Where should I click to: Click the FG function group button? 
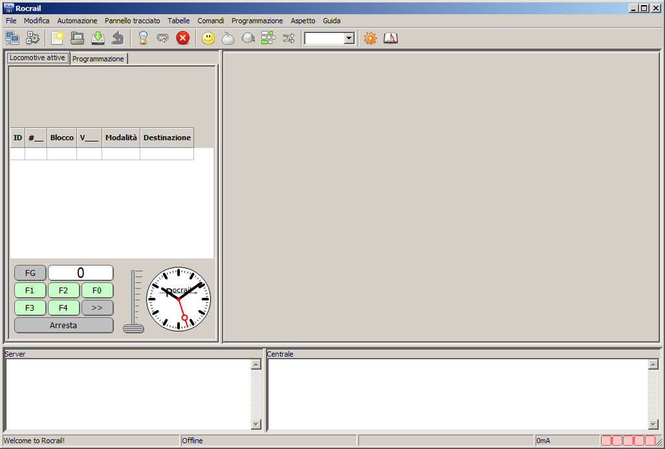pos(30,273)
